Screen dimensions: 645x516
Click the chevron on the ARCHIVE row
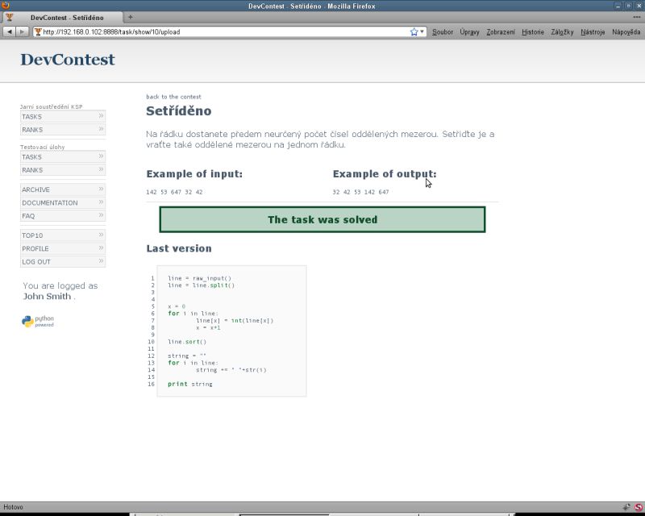(101, 189)
